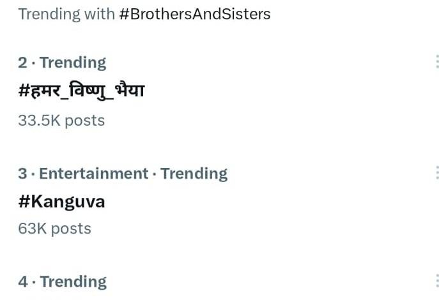Open more options for #हमर_विष्णु_भैया trend

point(436,62)
